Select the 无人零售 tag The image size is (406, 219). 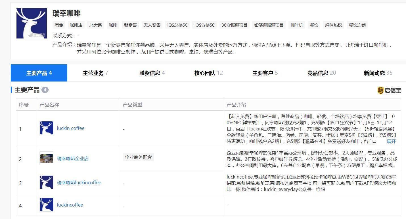(x=152, y=25)
